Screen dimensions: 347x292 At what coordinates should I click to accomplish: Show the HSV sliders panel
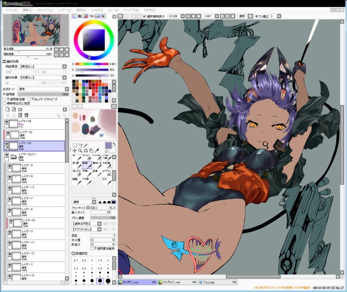[86, 16]
